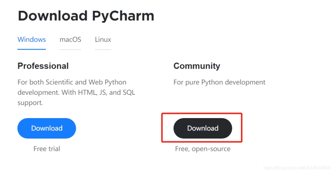Click the 'Download PyCharm' page heading
This screenshot has width=333, height=173.
86,16
